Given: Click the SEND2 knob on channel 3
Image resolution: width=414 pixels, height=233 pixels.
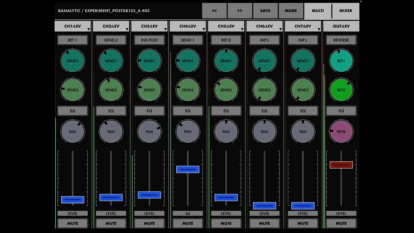Looking at the screenshot, I should click(x=149, y=90).
